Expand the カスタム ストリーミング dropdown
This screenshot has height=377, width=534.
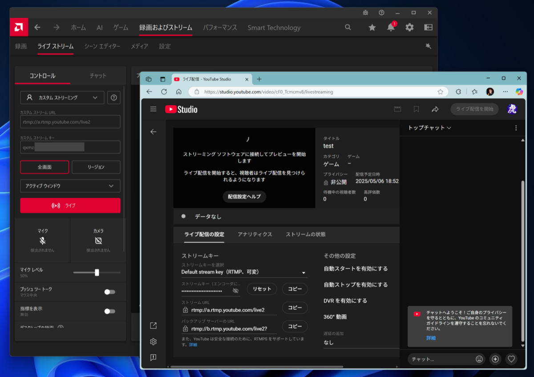[62, 97]
